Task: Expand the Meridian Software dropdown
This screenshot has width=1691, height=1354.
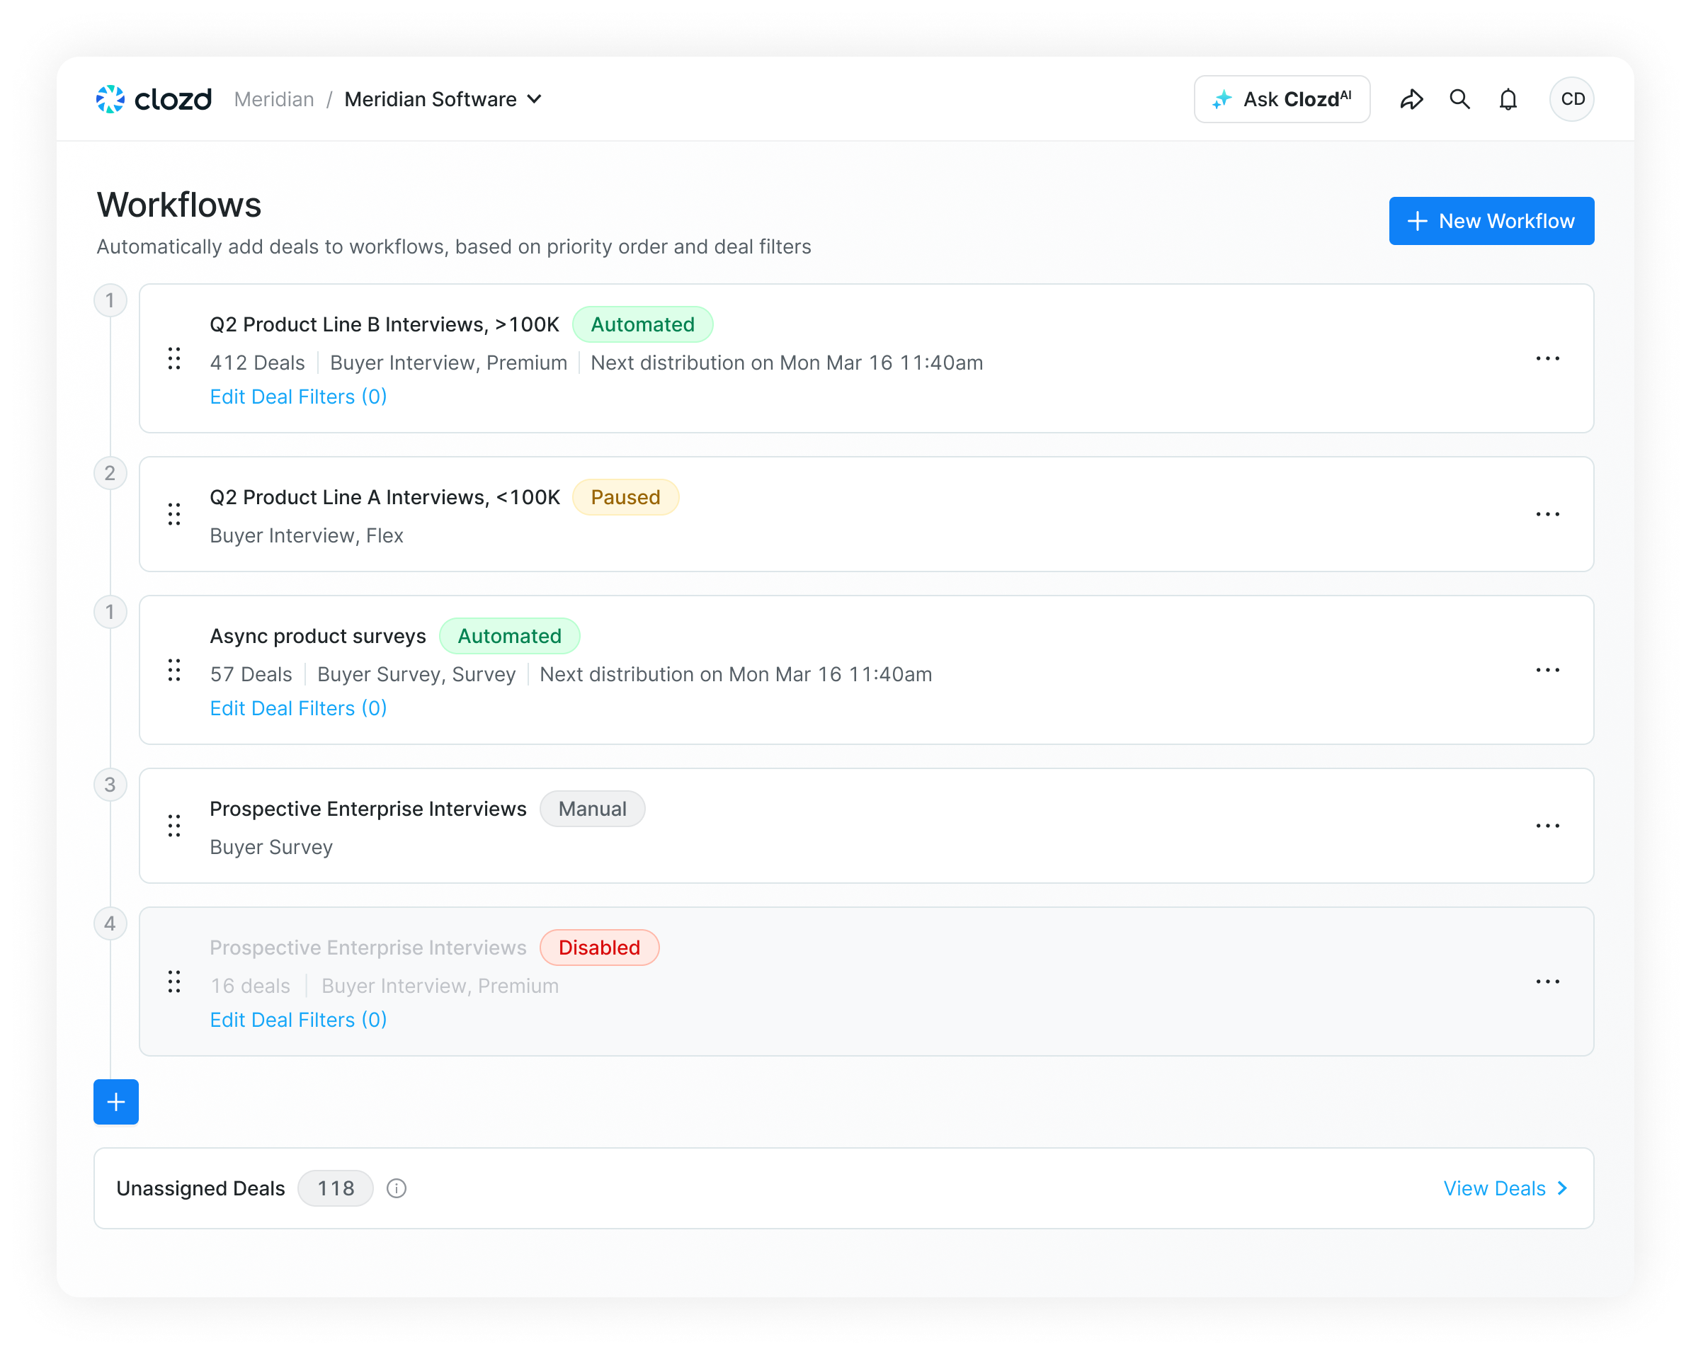Action: pyautogui.click(x=443, y=100)
